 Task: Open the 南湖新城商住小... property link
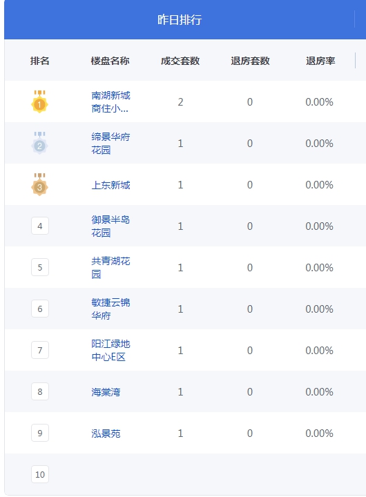coord(110,102)
